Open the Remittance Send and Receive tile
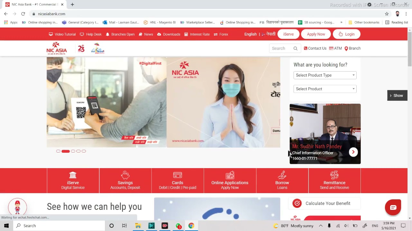412x231 pixels. pos(334,181)
